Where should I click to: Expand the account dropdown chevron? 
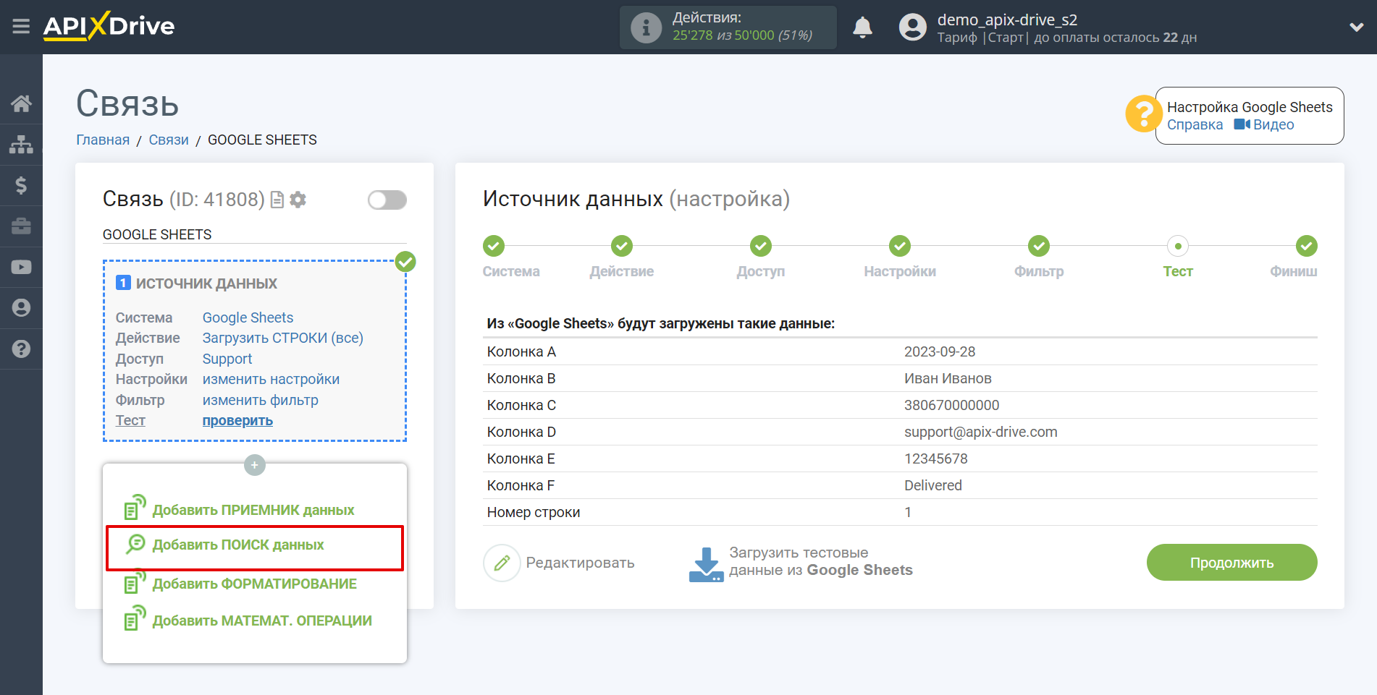tap(1357, 27)
